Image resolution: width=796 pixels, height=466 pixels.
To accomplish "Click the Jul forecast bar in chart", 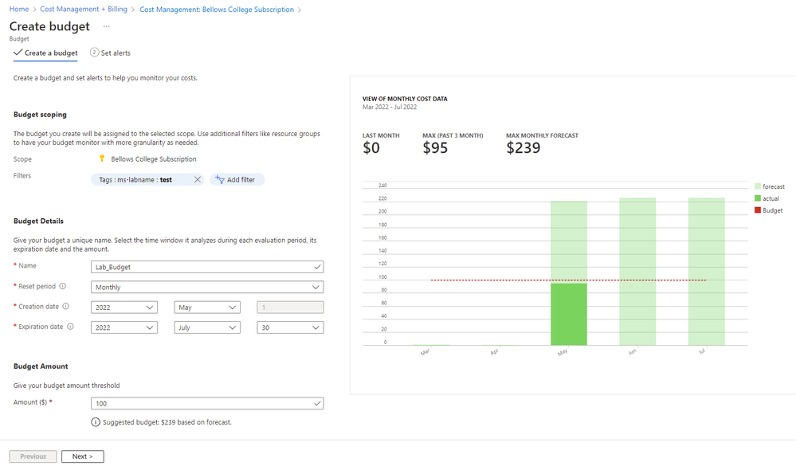I will tap(706, 272).
